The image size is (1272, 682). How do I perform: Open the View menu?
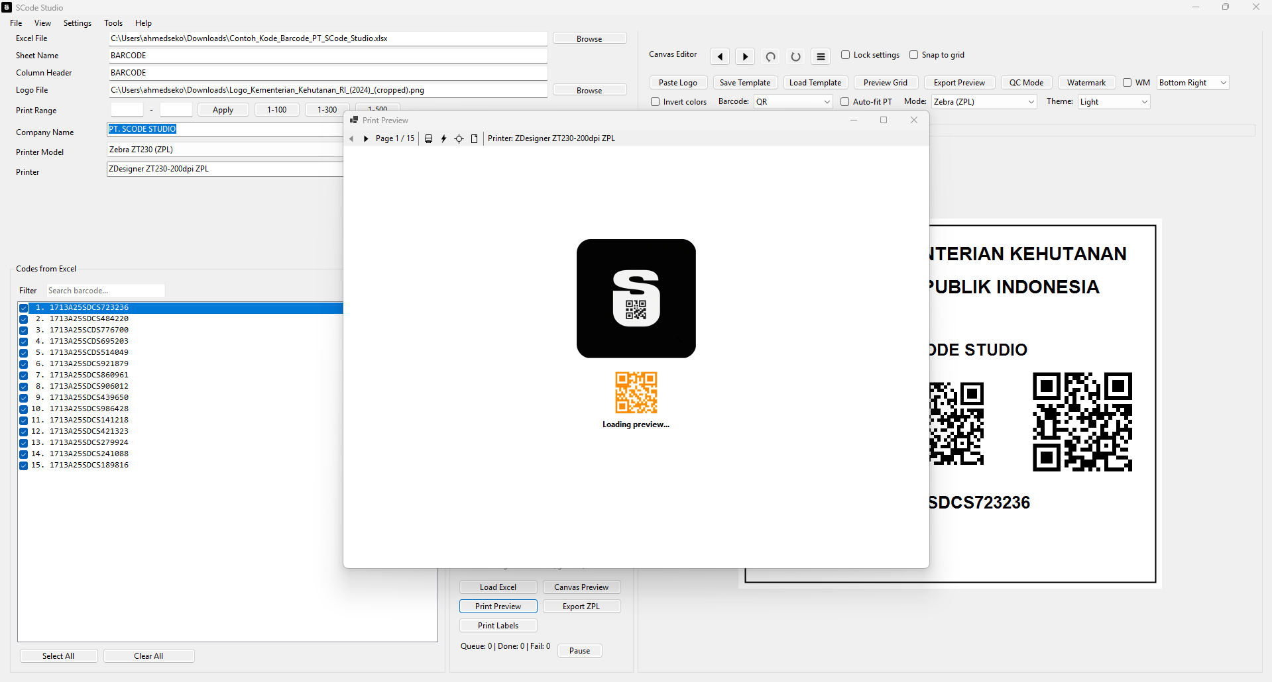42,23
